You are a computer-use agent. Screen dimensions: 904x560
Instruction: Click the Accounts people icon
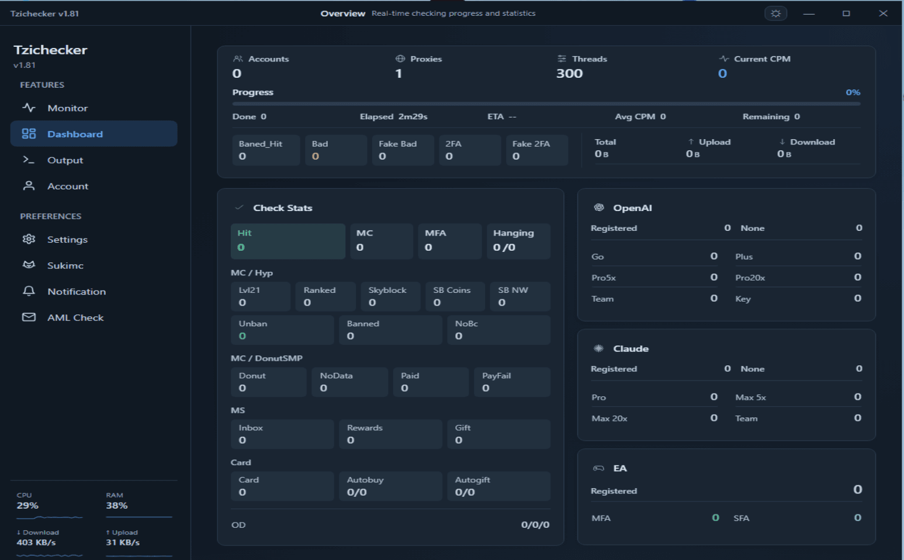pos(238,58)
